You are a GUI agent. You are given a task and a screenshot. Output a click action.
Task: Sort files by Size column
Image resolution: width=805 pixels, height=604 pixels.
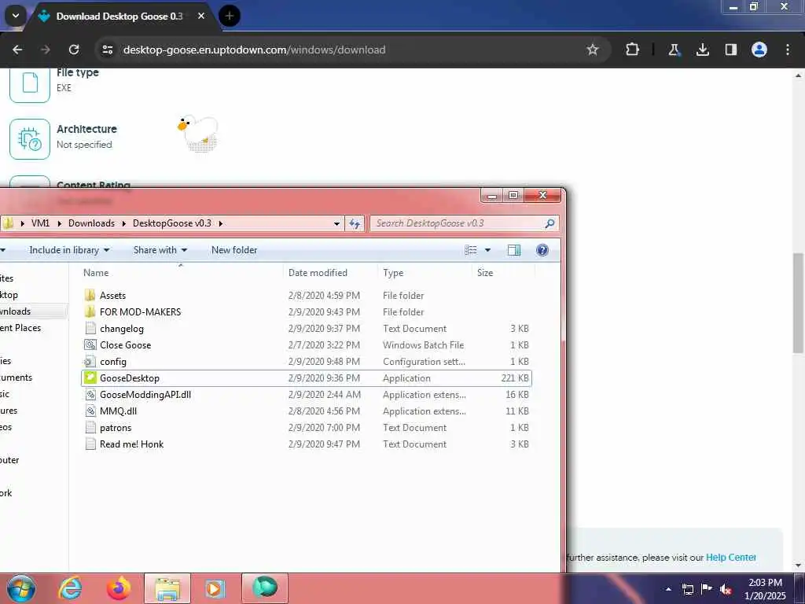504,273
